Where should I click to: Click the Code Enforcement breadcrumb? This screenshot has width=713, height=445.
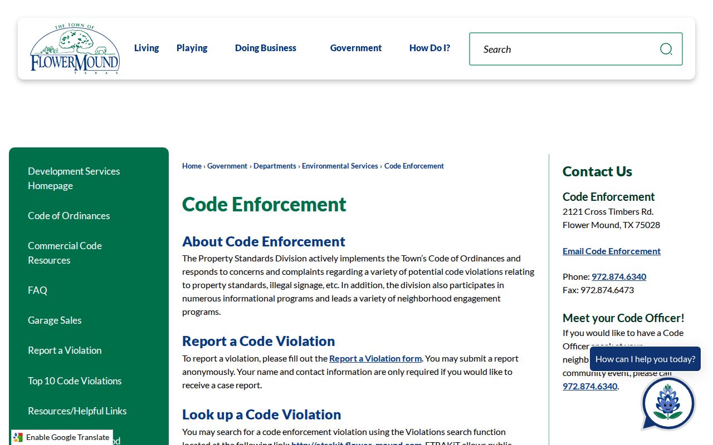pyautogui.click(x=414, y=166)
